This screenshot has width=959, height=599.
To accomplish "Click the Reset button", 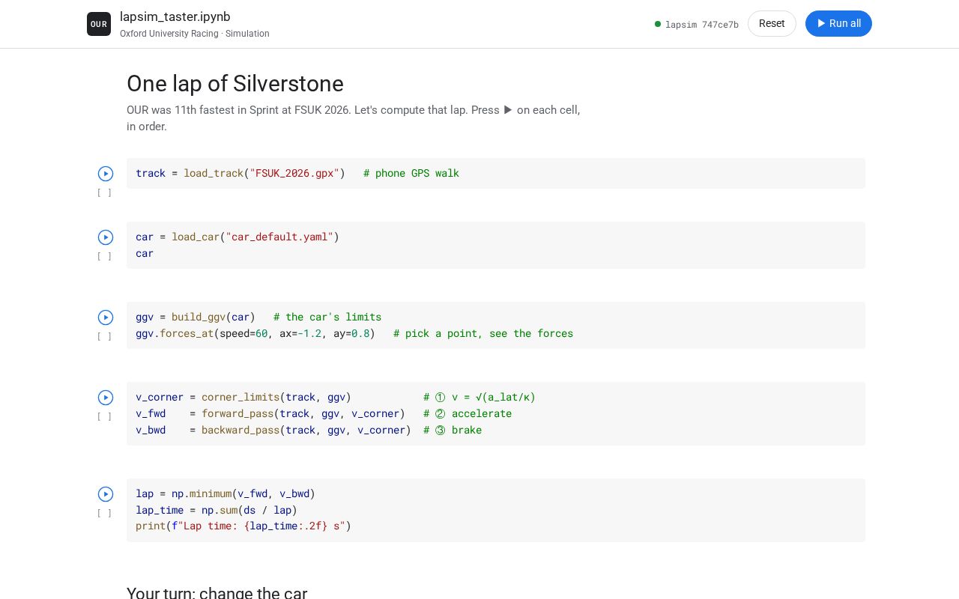I will (x=772, y=23).
